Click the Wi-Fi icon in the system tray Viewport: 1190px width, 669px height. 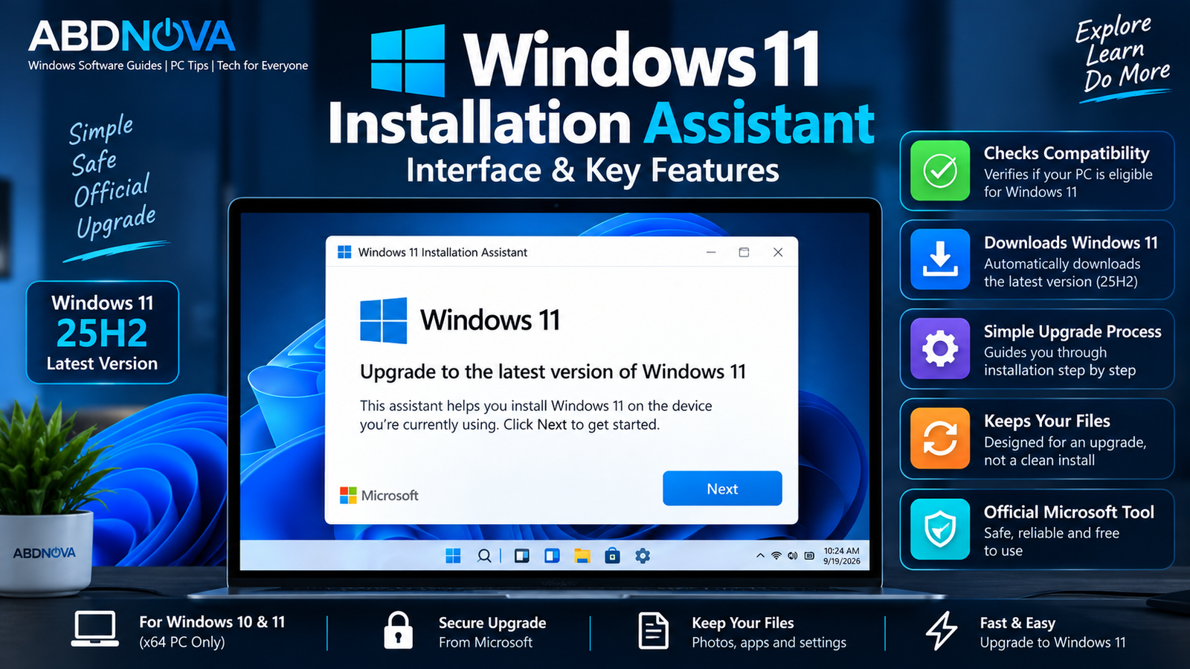point(776,555)
